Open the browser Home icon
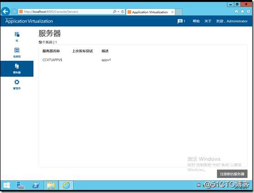 point(236,11)
